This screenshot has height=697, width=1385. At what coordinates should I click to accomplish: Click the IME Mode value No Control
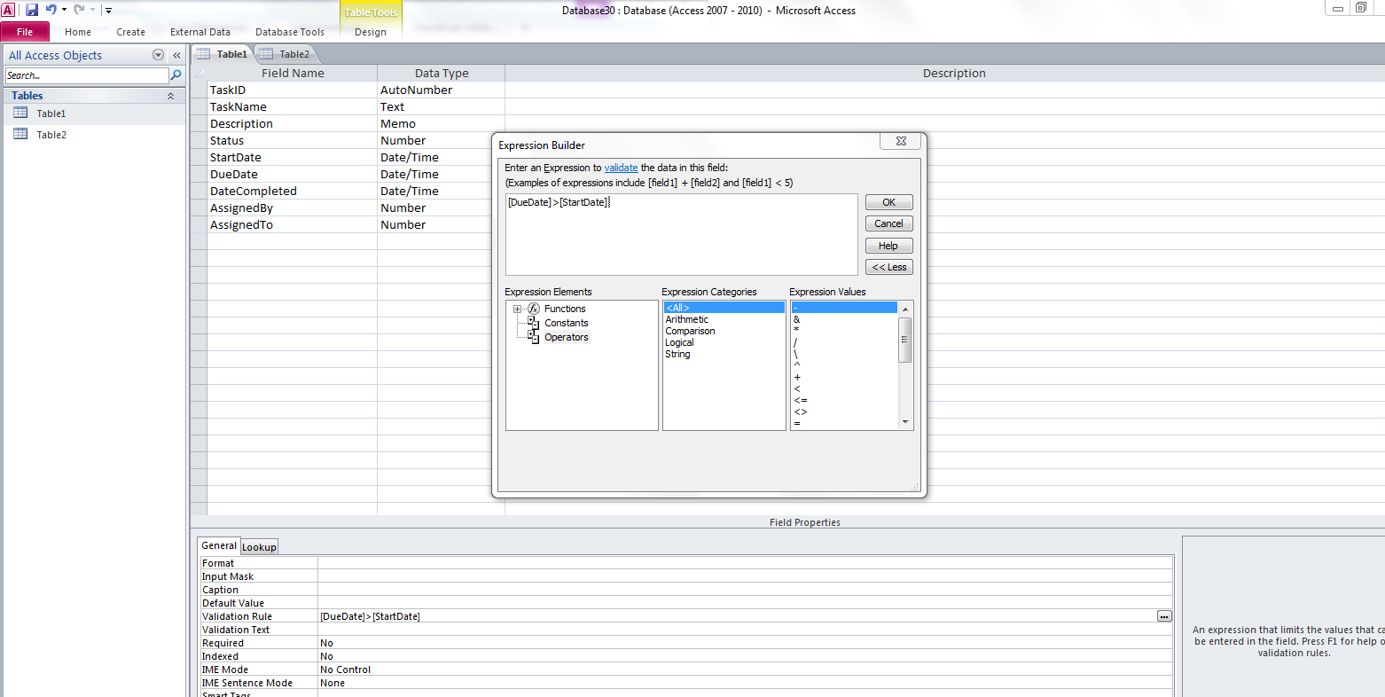(745, 670)
